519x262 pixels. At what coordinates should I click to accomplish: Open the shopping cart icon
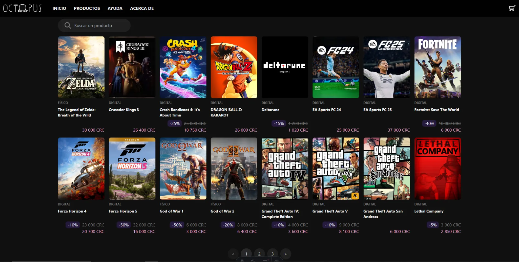tap(512, 8)
